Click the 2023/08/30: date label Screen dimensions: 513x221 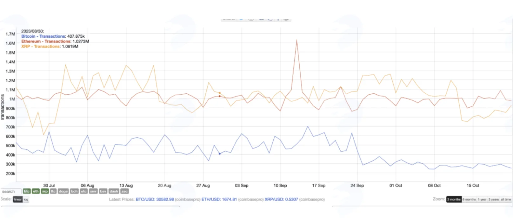32,31
